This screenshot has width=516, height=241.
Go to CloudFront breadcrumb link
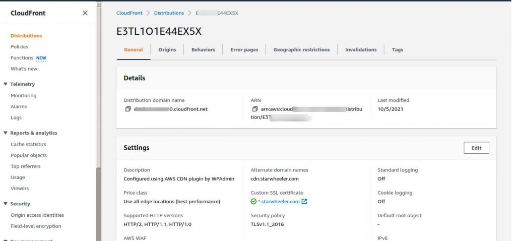[x=130, y=13]
